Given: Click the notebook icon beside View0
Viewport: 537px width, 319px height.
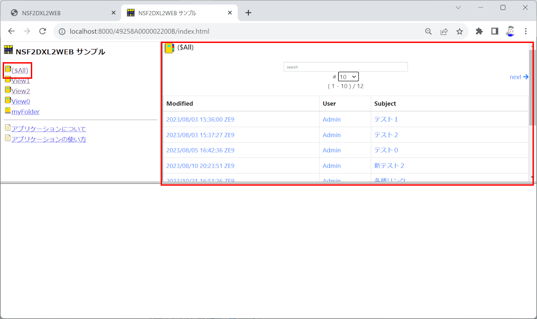Looking at the screenshot, I should coord(8,100).
